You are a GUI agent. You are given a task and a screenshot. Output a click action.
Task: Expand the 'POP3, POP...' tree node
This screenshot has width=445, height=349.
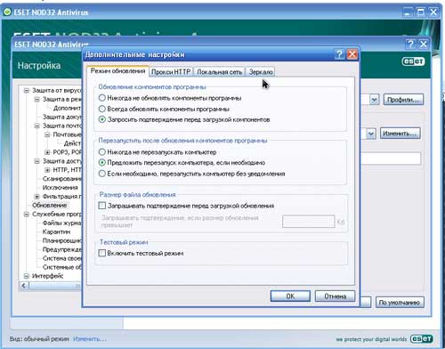point(47,152)
